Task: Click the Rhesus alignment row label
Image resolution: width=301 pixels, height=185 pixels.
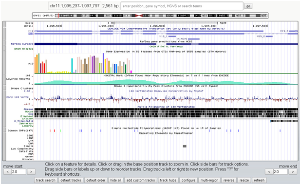Action: [x=28, y=109]
